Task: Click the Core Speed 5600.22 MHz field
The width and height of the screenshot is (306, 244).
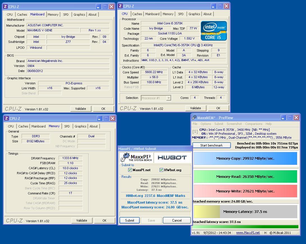Action: click(x=154, y=72)
